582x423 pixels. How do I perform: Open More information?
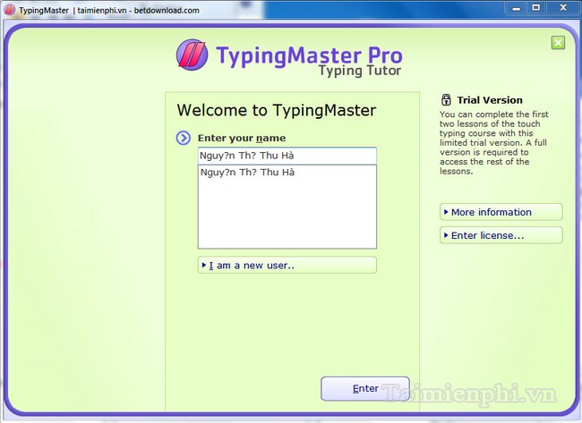click(501, 212)
